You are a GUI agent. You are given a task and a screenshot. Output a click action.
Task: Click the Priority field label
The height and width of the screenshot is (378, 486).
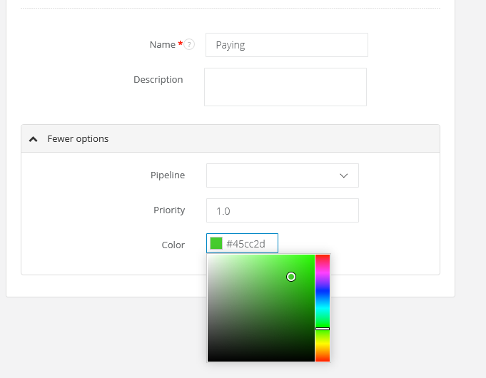pos(169,210)
